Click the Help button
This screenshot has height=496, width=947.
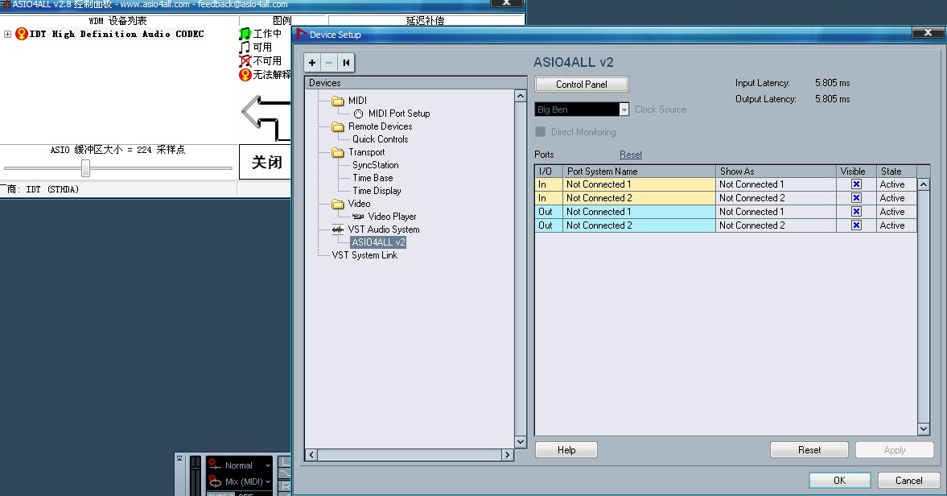click(566, 450)
